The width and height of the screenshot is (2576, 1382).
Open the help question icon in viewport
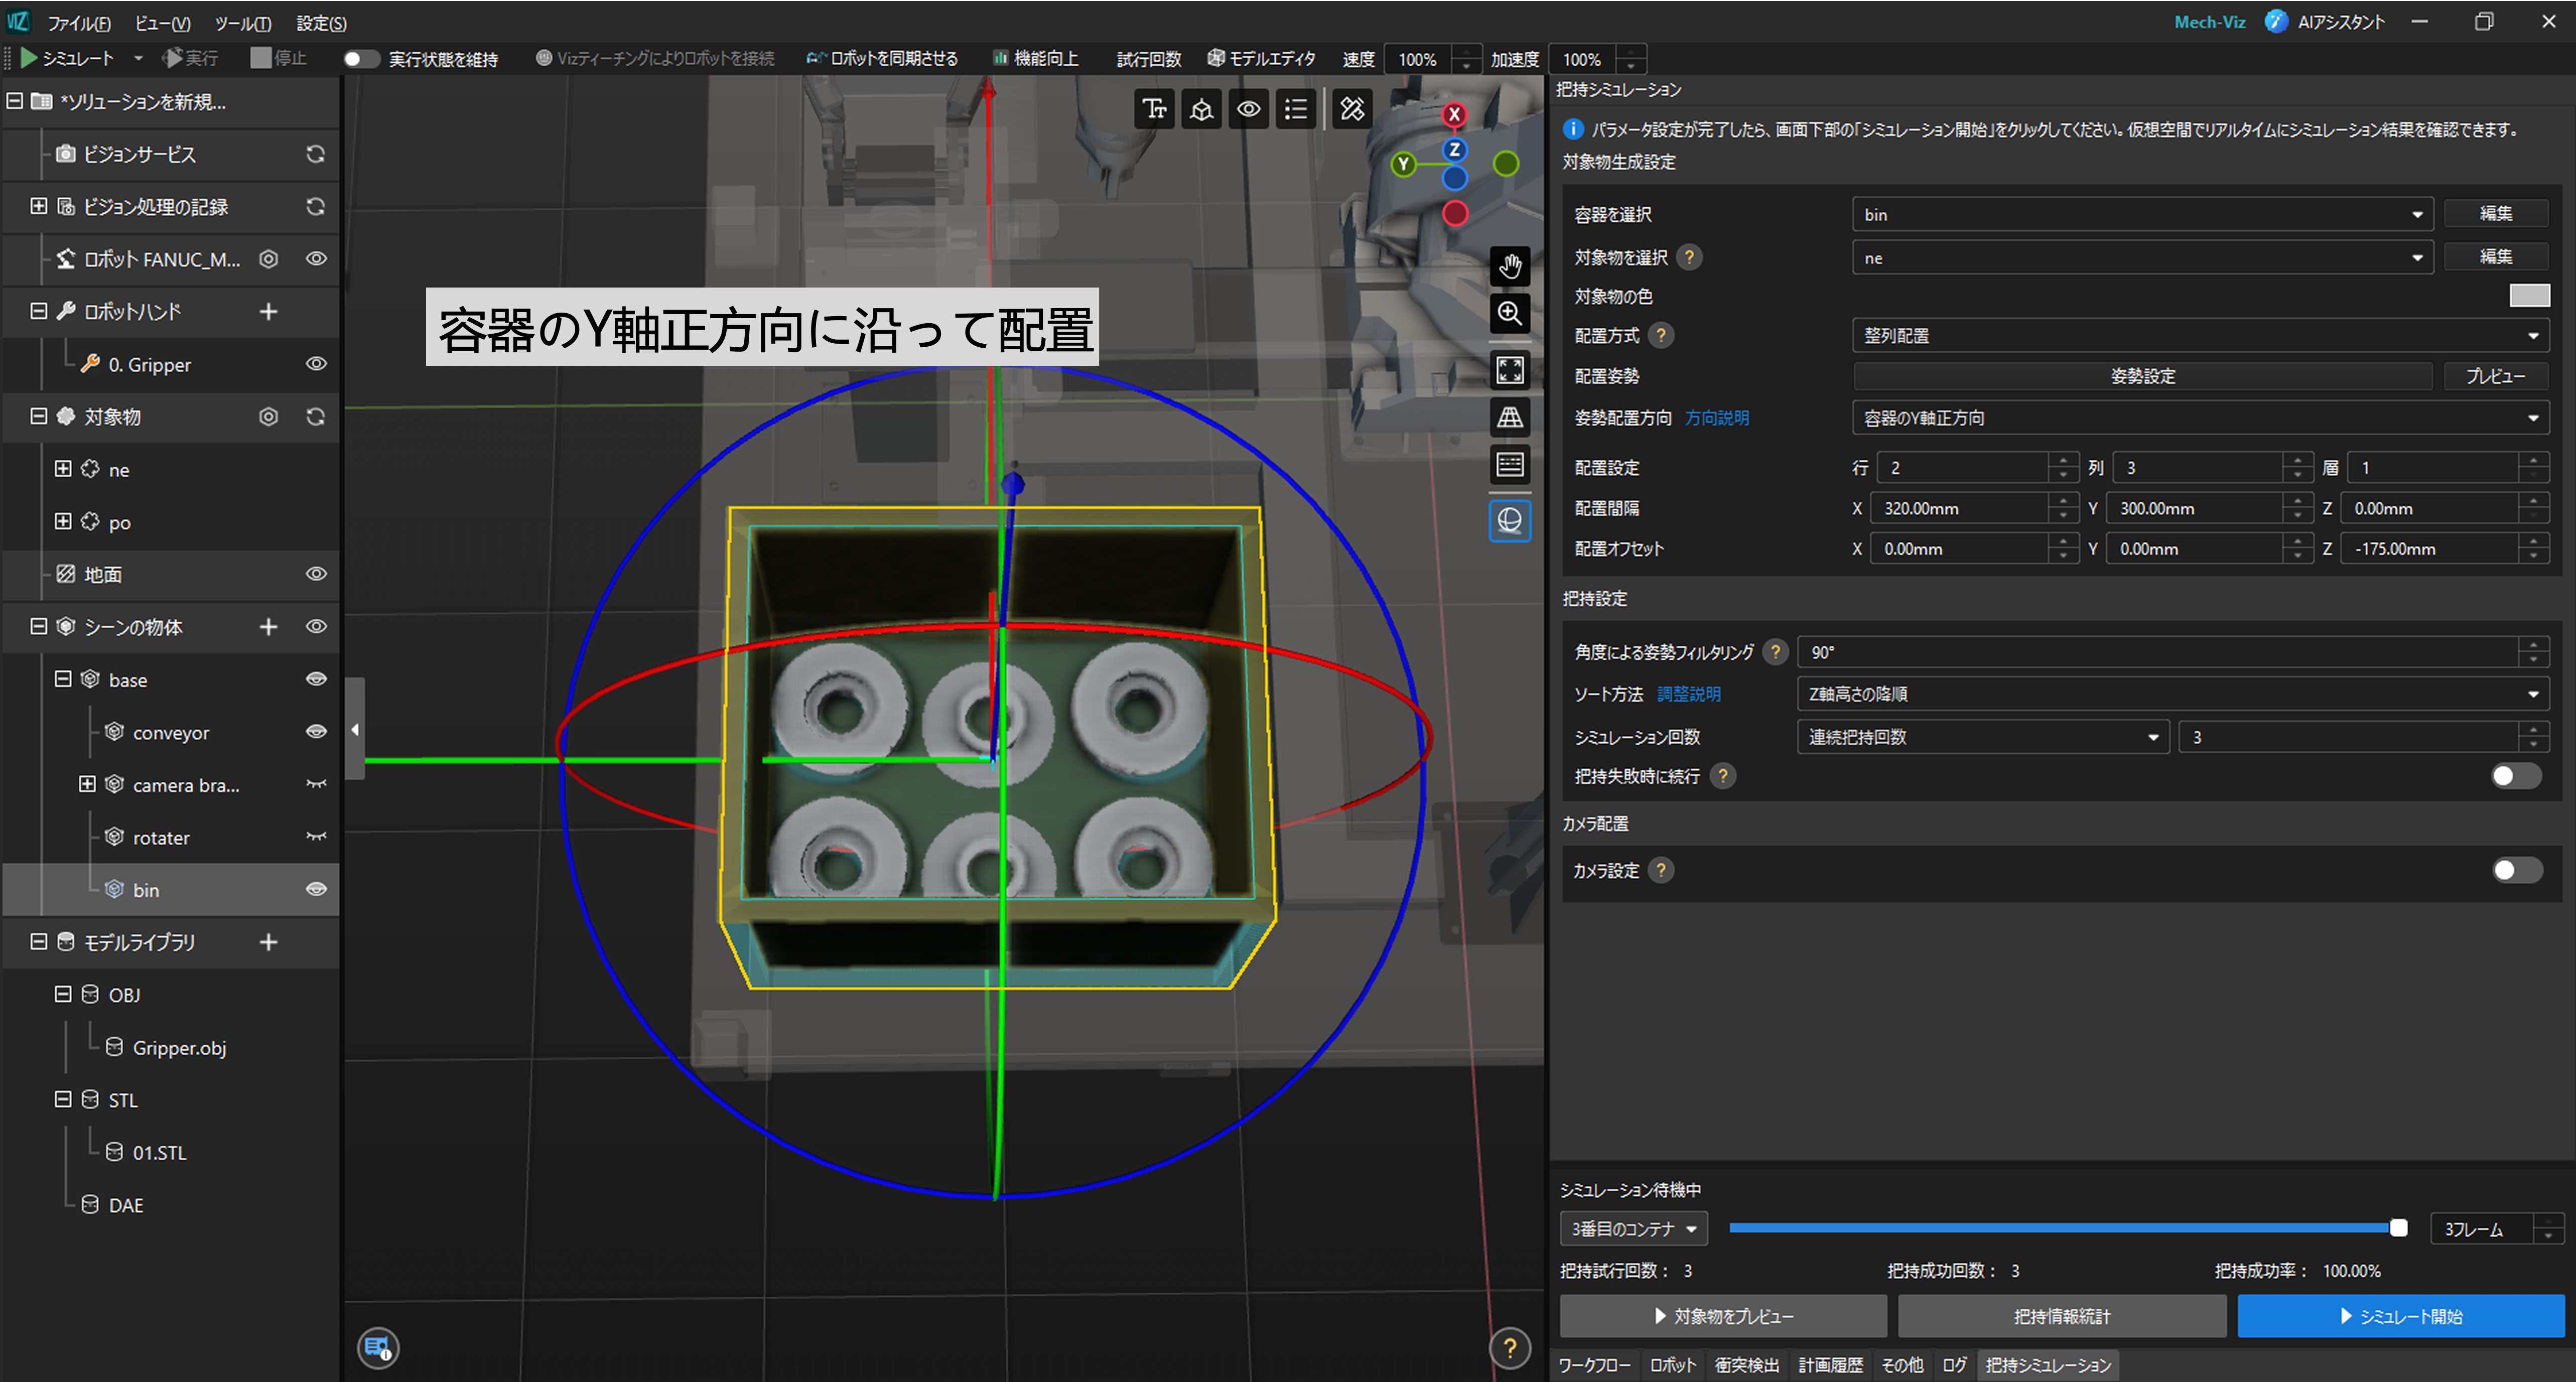(1509, 1348)
